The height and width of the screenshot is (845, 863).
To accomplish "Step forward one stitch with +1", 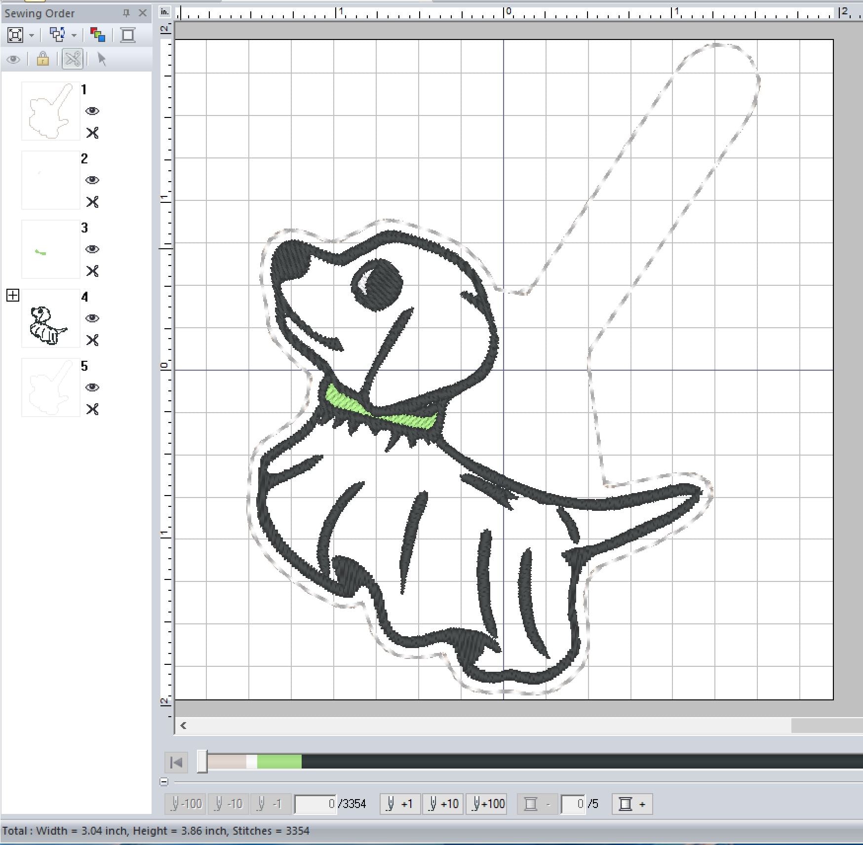I will pos(400,804).
